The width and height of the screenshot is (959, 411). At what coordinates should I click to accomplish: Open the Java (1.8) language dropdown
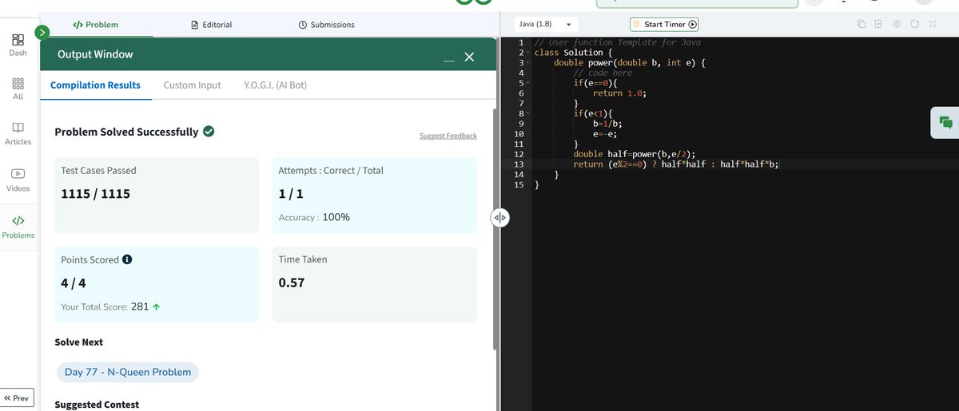544,25
